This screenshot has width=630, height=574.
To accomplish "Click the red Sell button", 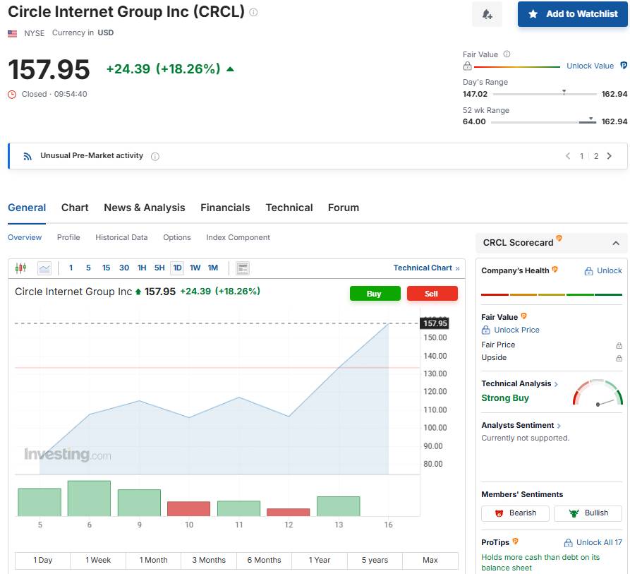I will (x=432, y=294).
